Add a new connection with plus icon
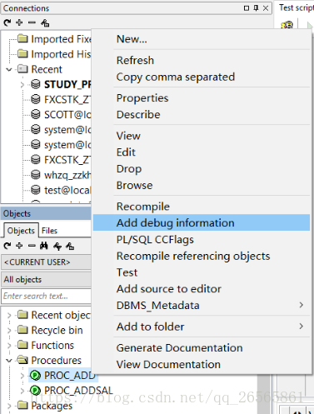The height and width of the screenshot is (414, 314). [19, 22]
